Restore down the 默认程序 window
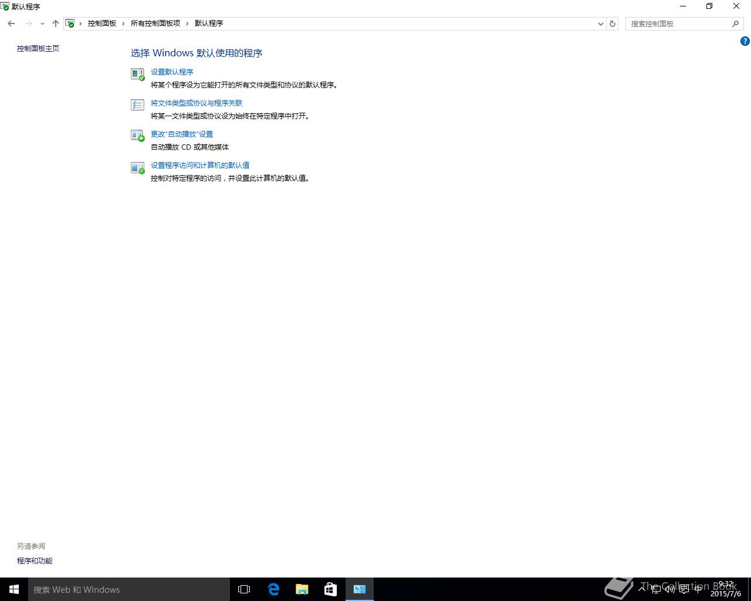Viewport: 751px width, 601px height. click(709, 6)
